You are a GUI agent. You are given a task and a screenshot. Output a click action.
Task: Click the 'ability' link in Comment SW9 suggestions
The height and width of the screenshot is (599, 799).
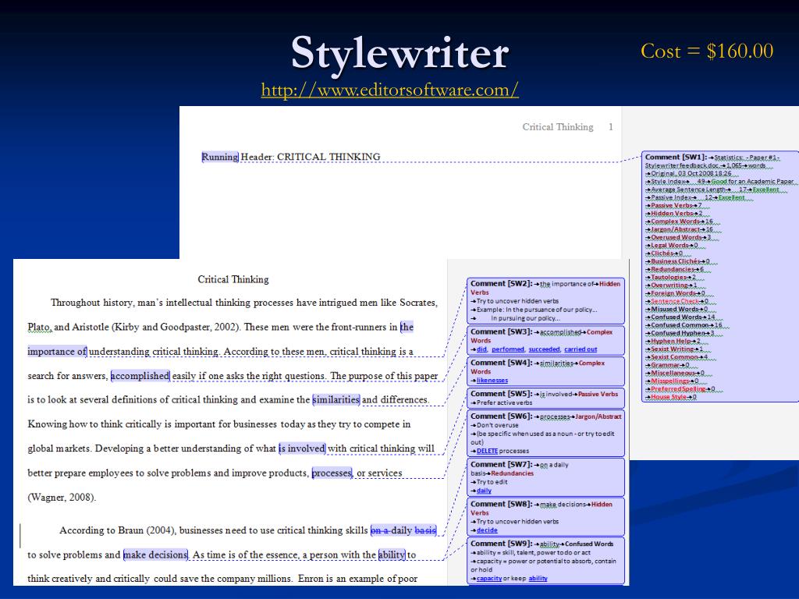[538, 579]
